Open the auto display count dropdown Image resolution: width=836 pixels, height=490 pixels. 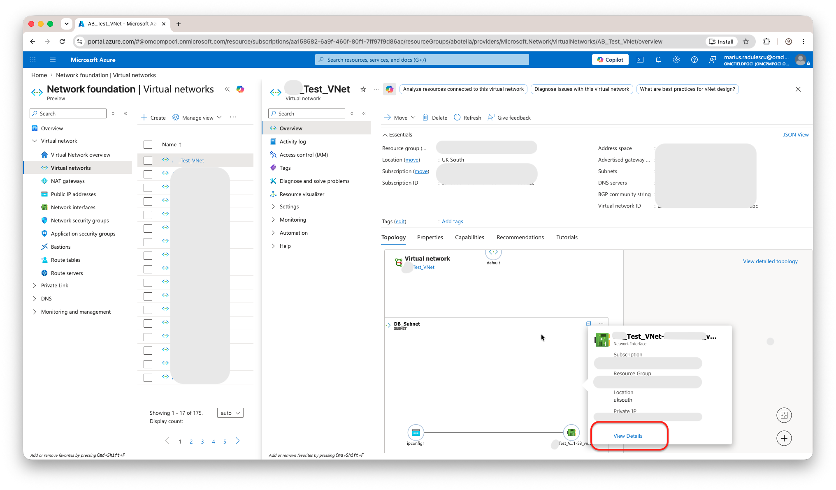point(230,413)
